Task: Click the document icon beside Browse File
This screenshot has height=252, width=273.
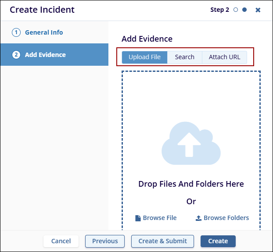Action: [138, 218]
